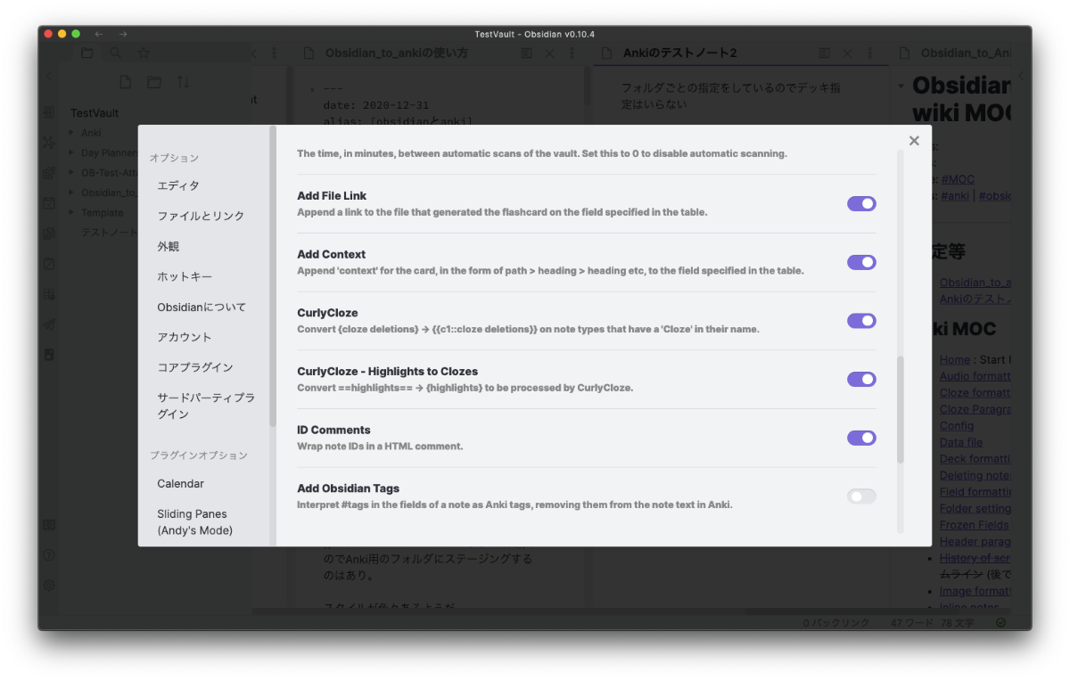Image resolution: width=1070 pixels, height=681 pixels.
Task: Close the settings dialog with the X
Action: (x=914, y=141)
